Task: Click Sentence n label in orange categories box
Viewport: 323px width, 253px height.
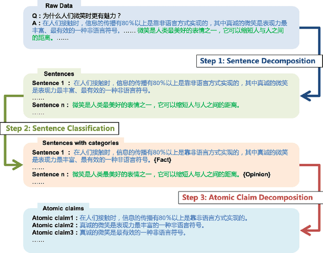Action: click(48, 174)
